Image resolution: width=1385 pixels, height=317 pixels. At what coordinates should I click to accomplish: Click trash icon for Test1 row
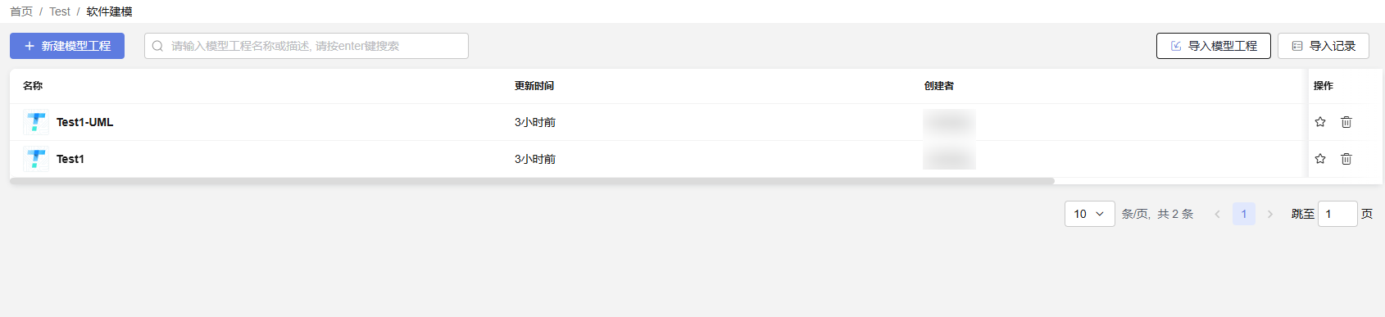point(1346,159)
